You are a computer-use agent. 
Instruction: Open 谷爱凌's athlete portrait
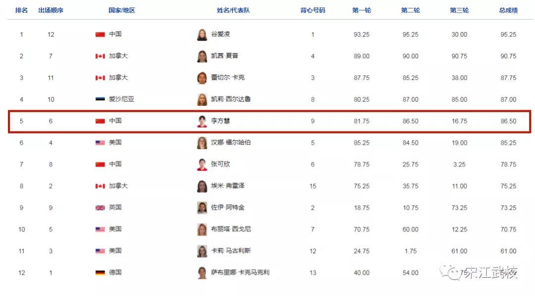202,35
